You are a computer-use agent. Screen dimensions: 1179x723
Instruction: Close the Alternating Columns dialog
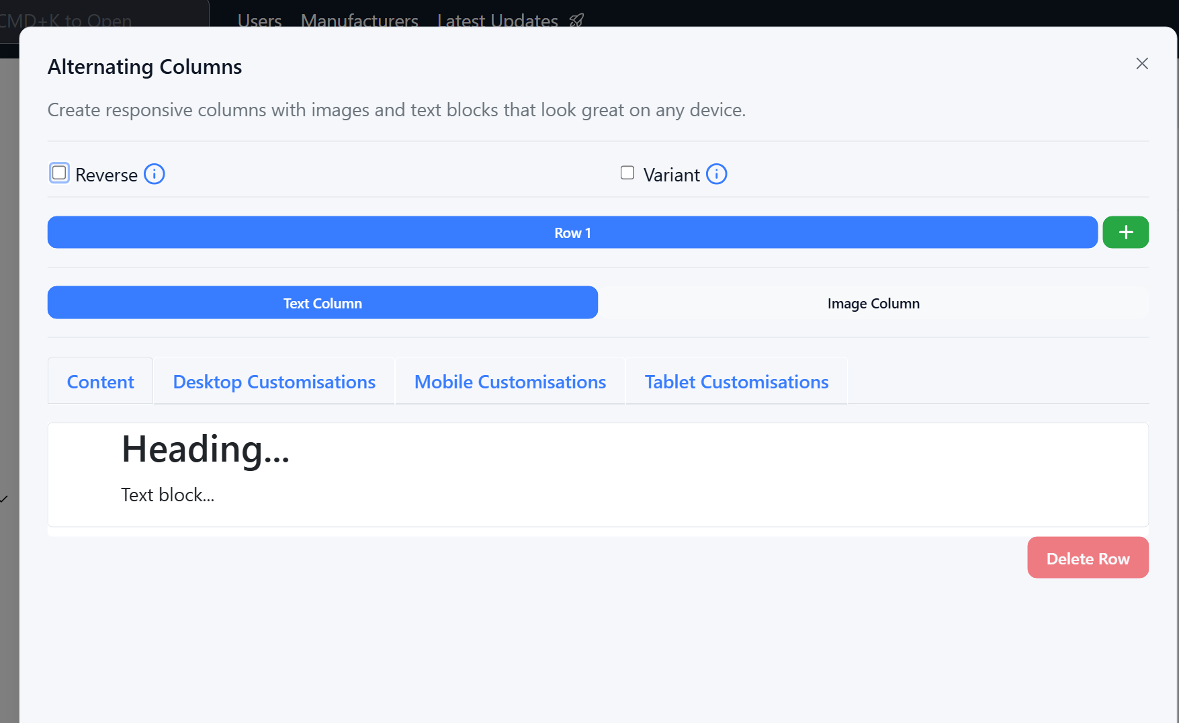(1142, 64)
